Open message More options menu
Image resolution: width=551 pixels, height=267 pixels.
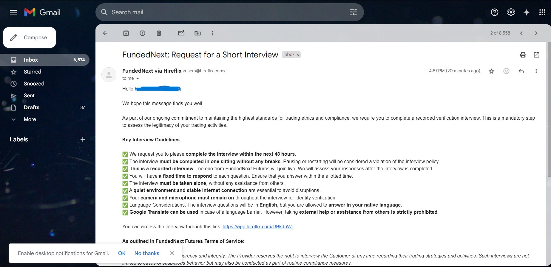[536, 71]
